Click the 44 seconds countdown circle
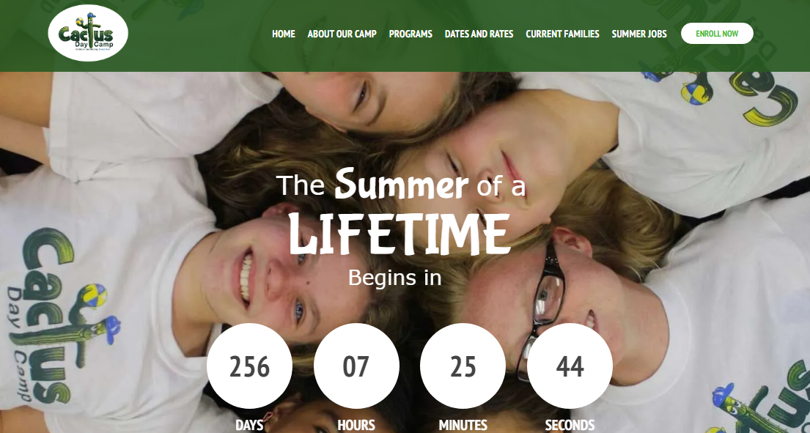Viewport: 810px width, 433px height. coord(570,366)
